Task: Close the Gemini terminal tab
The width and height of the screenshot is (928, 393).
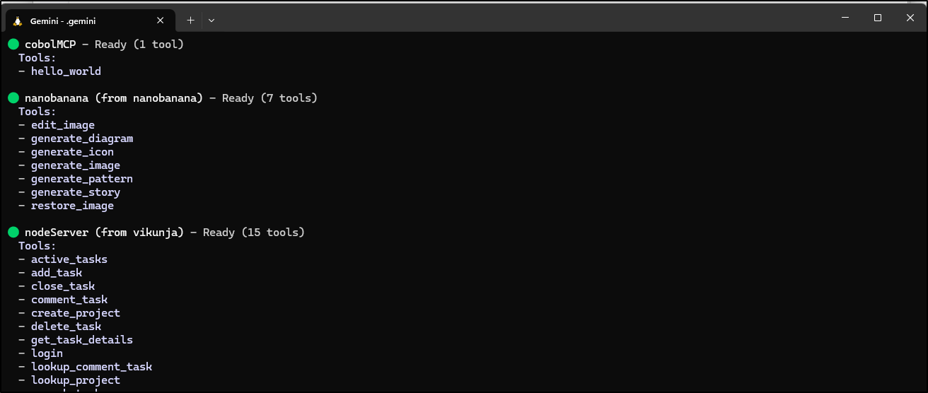Action: click(x=161, y=20)
